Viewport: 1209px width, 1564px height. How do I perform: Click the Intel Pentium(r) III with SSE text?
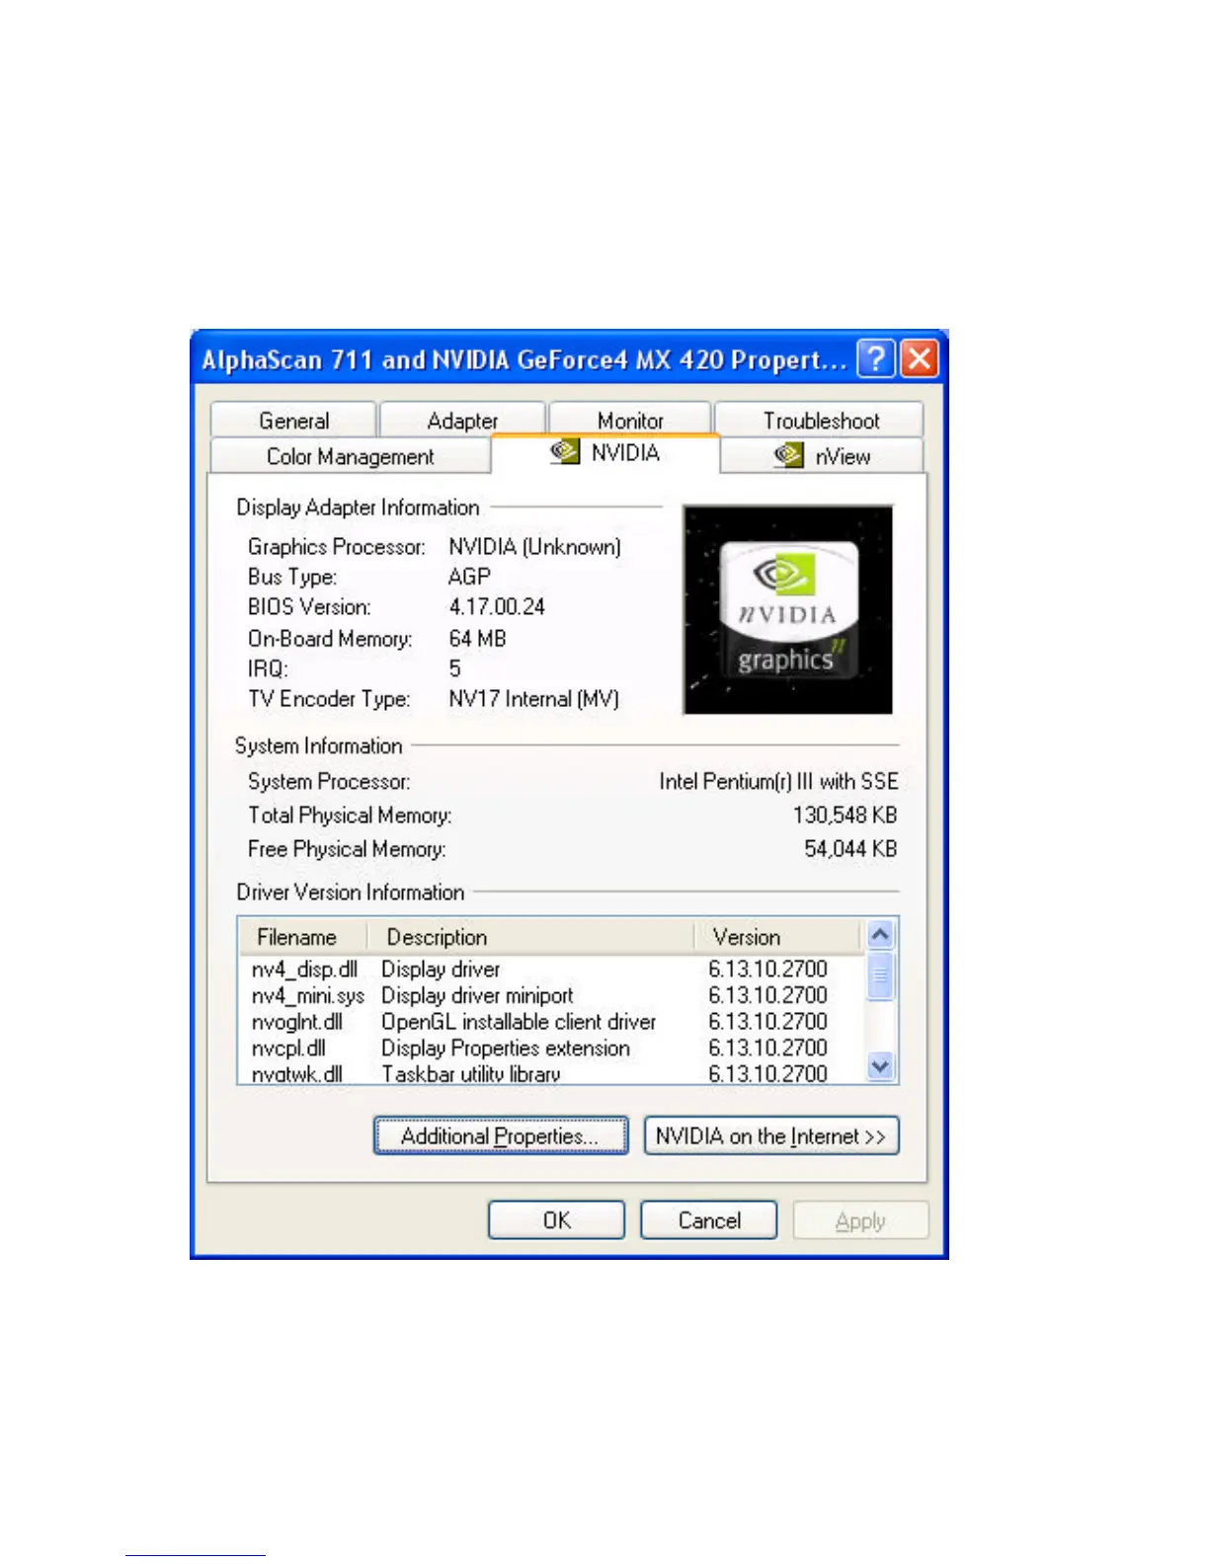tap(778, 781)
